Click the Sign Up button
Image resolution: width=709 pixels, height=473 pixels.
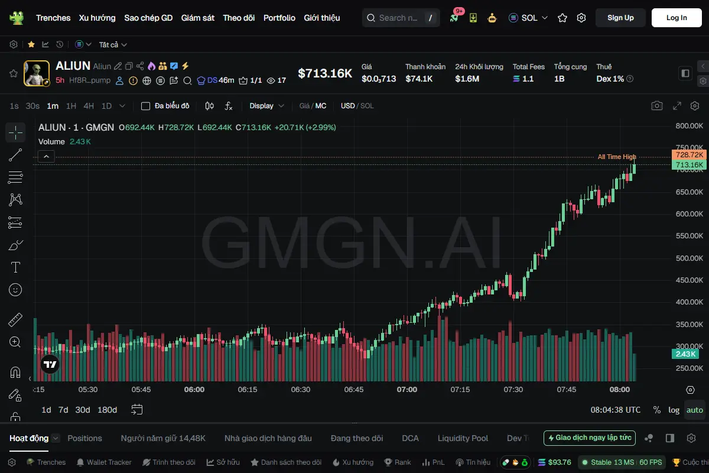[620, 18]
